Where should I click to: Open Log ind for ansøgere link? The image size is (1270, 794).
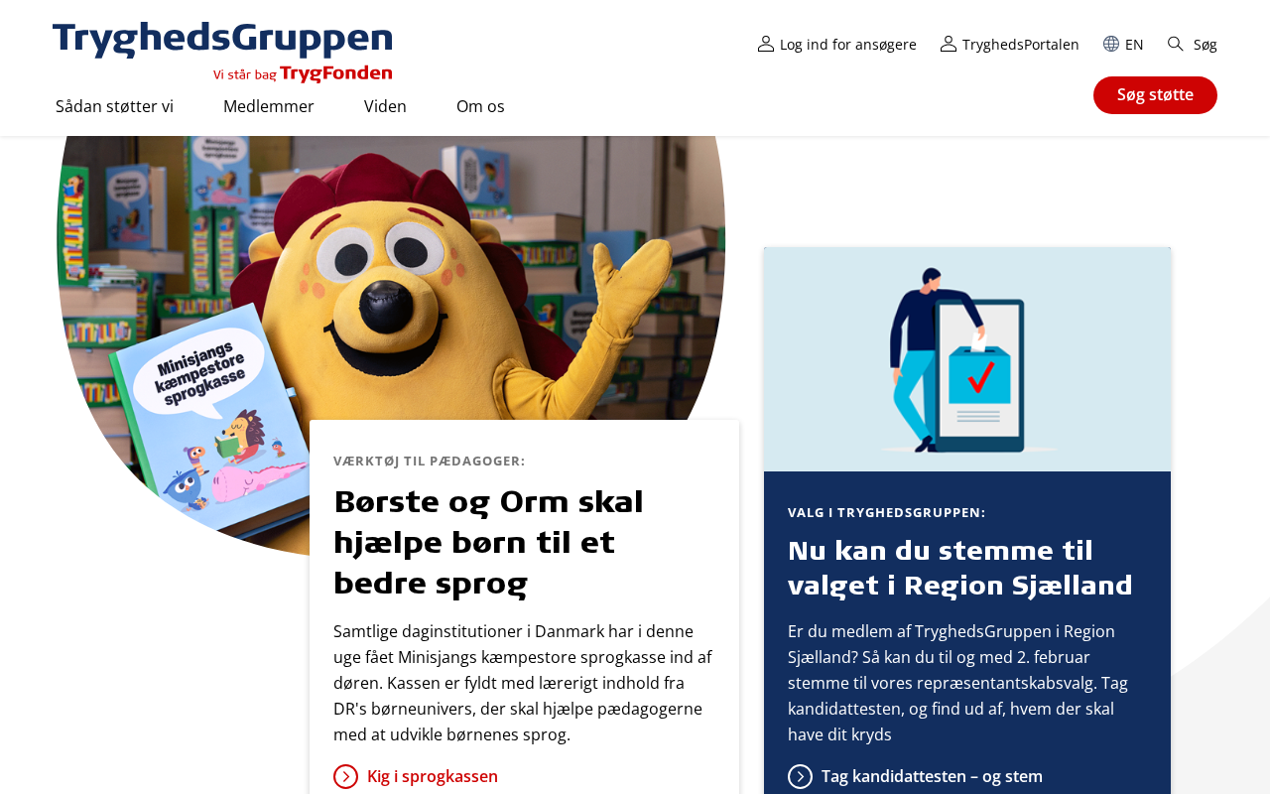pyautogui.click(x=848, y=44)
